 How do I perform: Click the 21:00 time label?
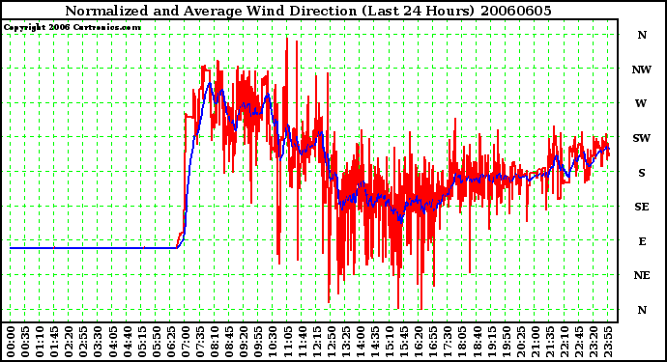[536, 342]
